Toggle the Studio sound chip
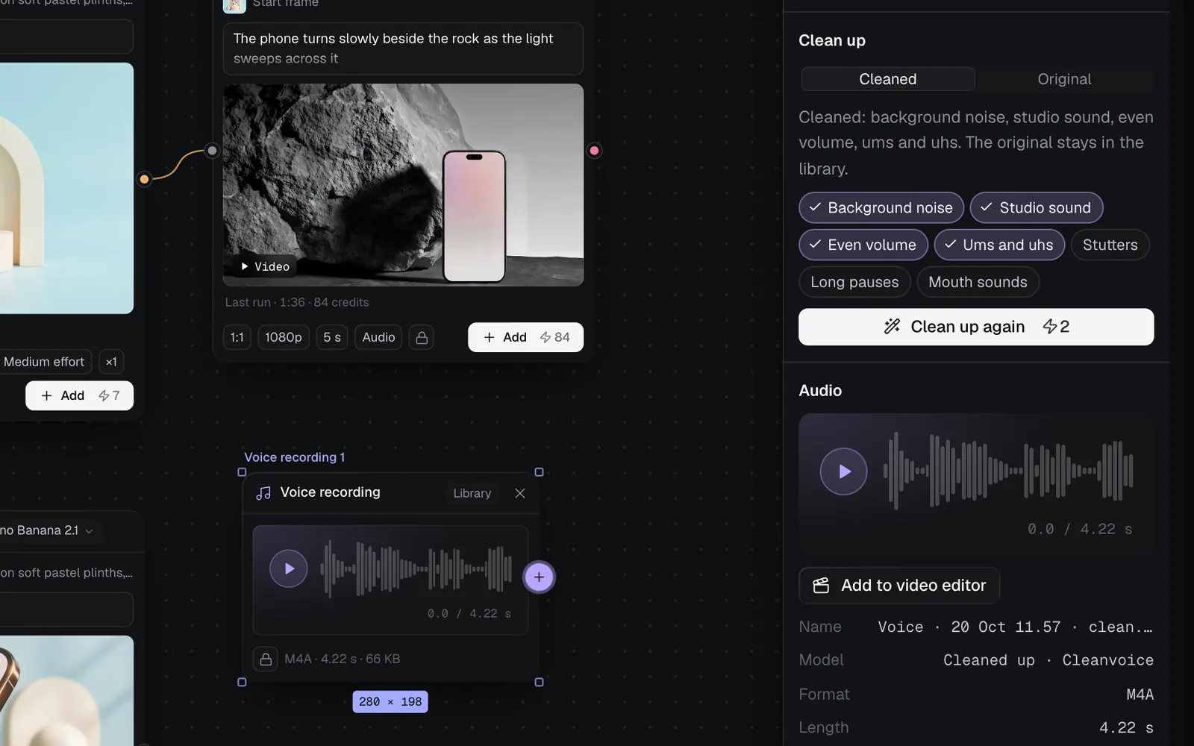Image resolution: width=1194 pixels, height=746 pixels. point(1037,207)
